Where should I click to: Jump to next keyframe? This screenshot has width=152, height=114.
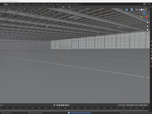click(x=66, y=105)
